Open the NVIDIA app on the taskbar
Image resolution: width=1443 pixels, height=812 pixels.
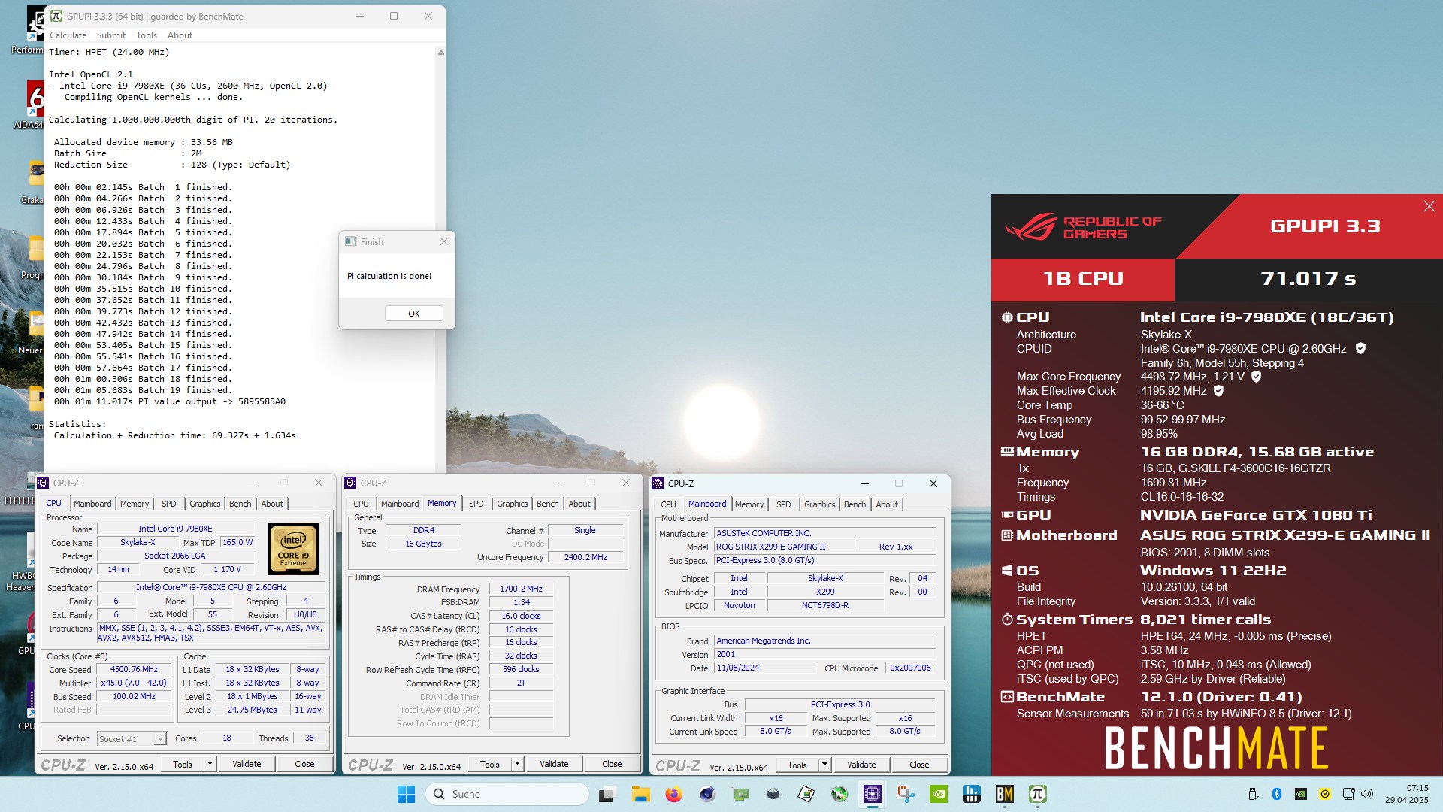938,794
